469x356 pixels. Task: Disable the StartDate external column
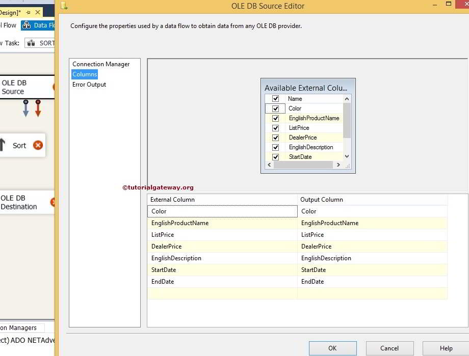pos(275,157)
